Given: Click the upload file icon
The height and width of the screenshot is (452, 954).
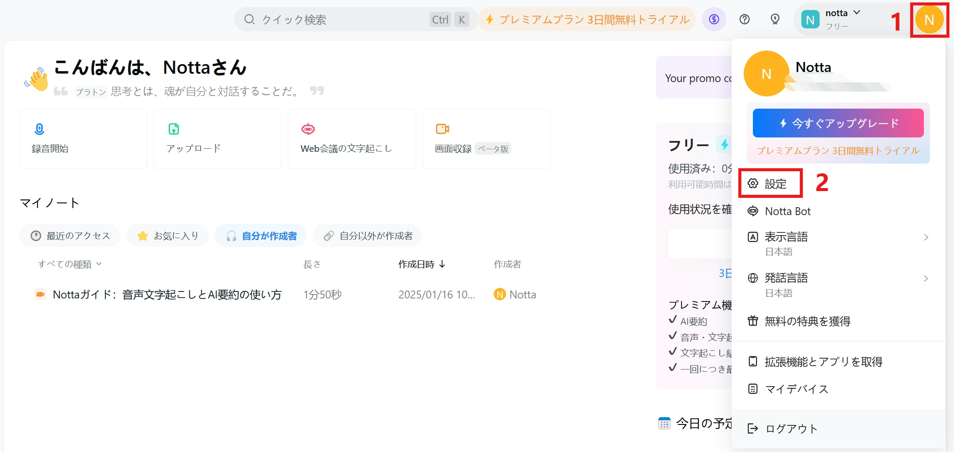Looking at the screenshot, I should (174, 129).
